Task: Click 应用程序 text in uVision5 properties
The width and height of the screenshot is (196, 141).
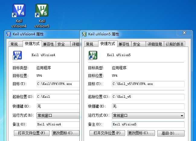Action: (x=119, y=68)
